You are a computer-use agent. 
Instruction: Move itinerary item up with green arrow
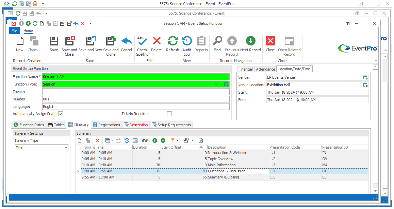tap(155, 140)
